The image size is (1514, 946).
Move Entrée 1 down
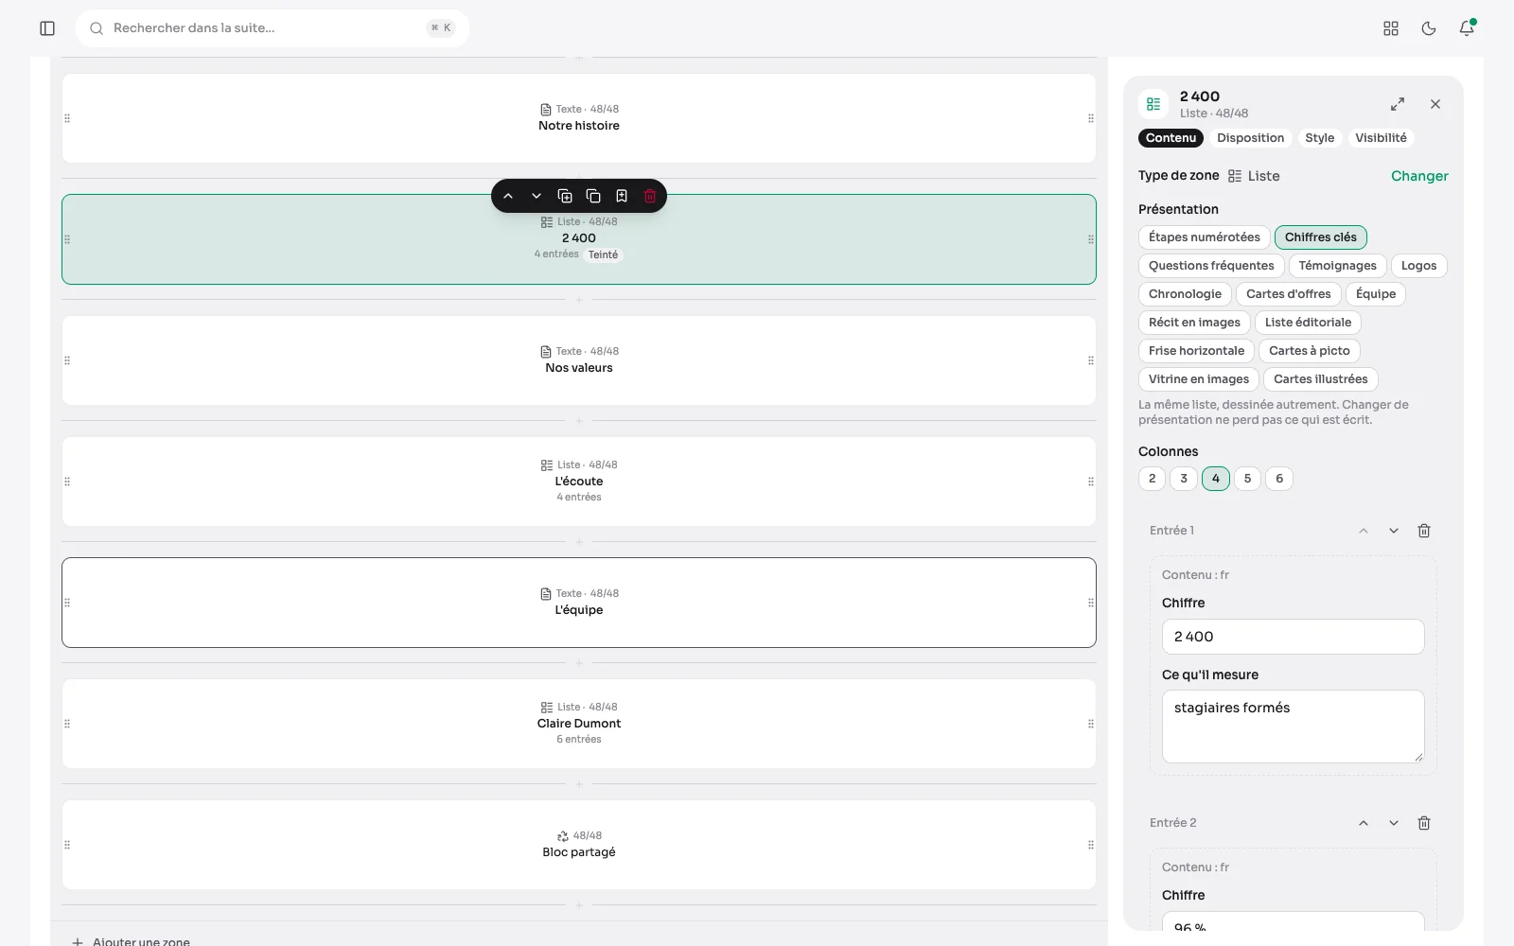1394,531
